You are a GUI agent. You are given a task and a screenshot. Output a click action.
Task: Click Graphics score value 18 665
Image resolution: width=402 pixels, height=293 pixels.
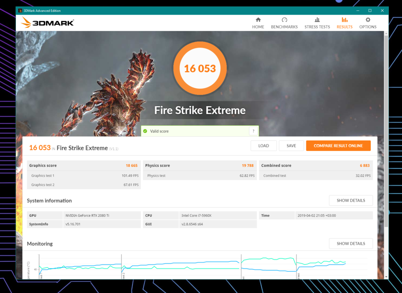pos(131,166)
